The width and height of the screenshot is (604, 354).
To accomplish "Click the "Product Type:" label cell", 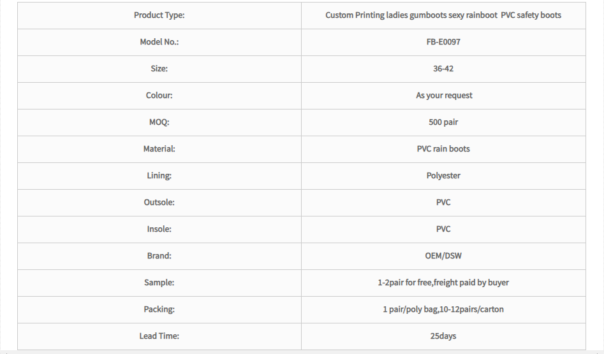I will [159, 15].
